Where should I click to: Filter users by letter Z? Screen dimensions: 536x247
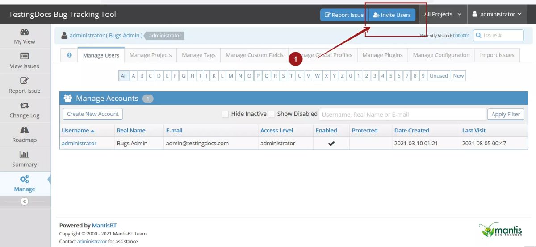click(x=342, y=76)
